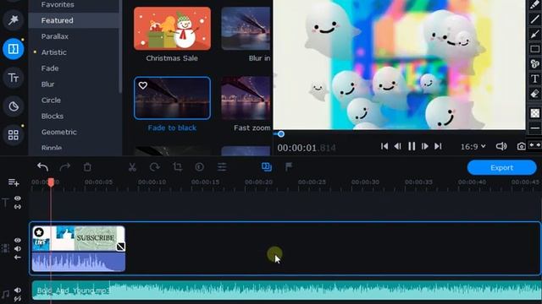Toggle preview volume speaker
Screen dimensions: 542x304
501,146
